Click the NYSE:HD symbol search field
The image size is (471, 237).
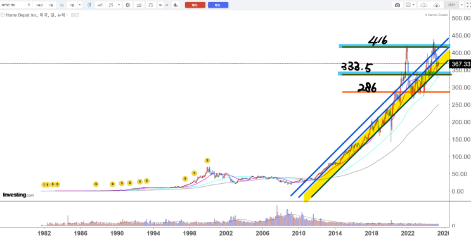[x=12, y=5]
